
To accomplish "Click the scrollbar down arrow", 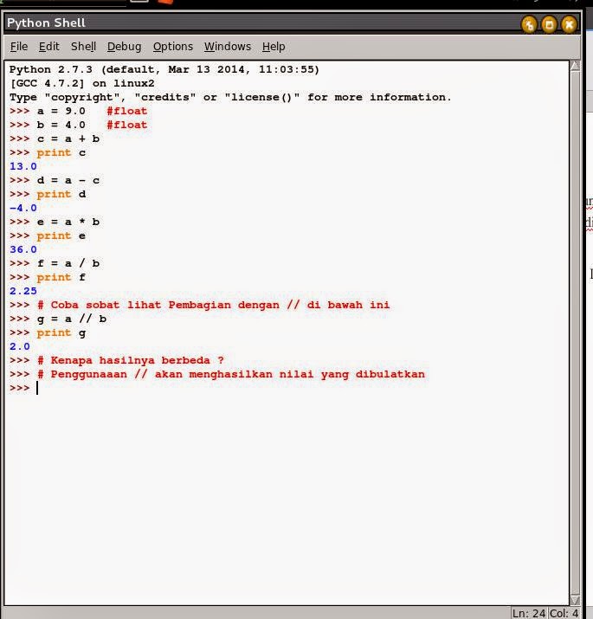I will click(575, 600).
